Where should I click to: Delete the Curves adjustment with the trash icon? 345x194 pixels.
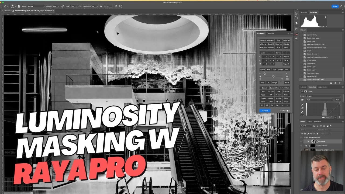(339, 117)
